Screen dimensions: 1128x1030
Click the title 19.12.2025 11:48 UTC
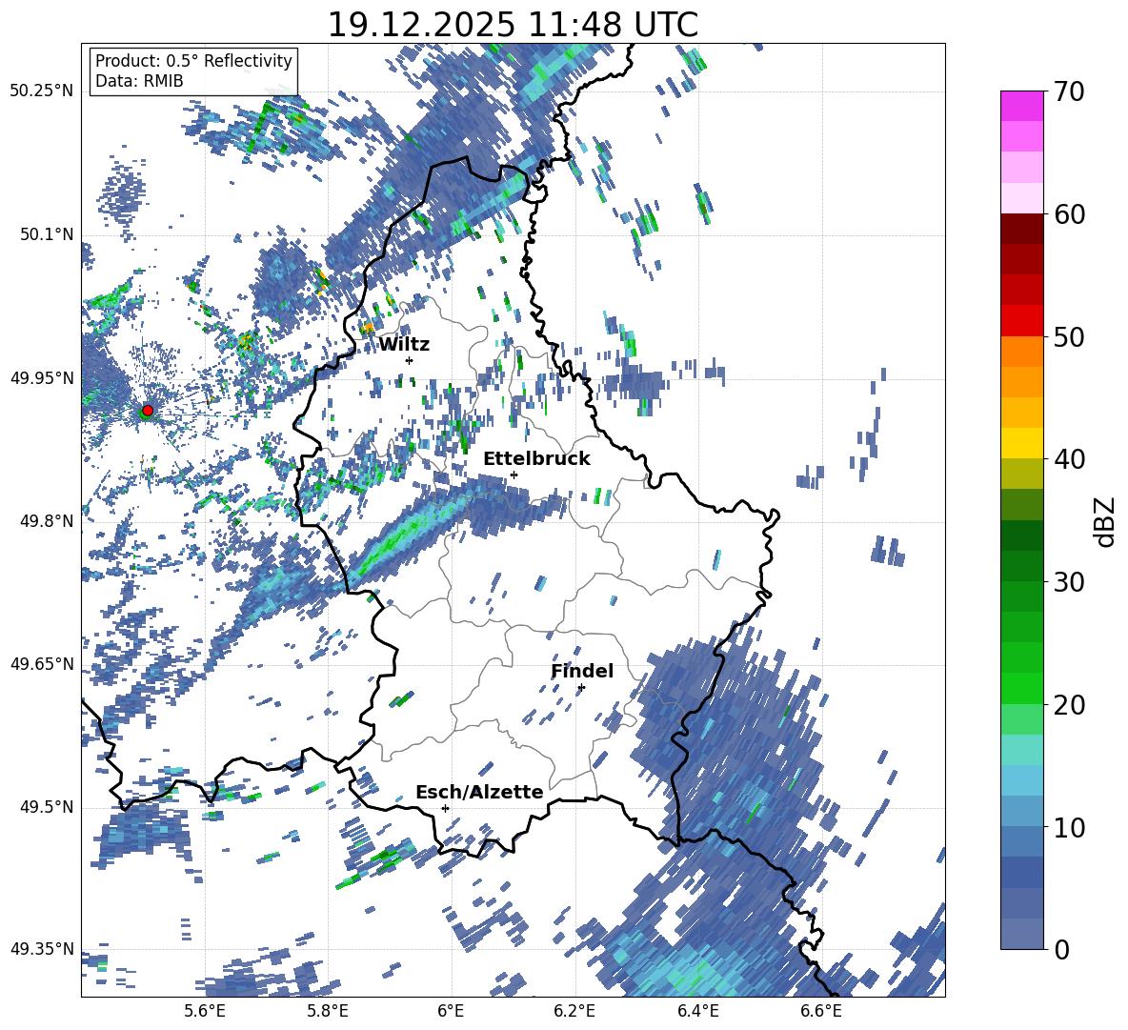[513, 25]
